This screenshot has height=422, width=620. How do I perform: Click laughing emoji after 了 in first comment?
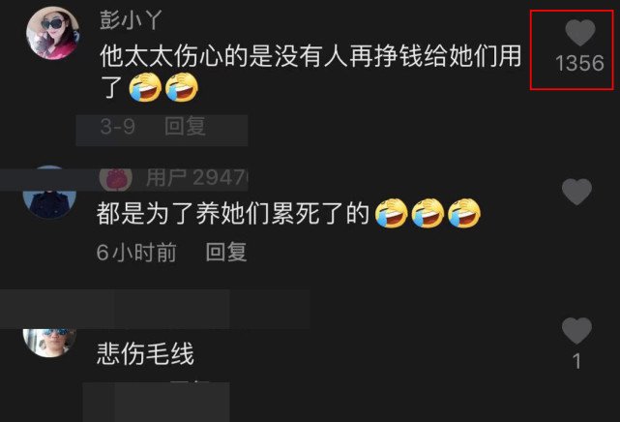point(145,87)
